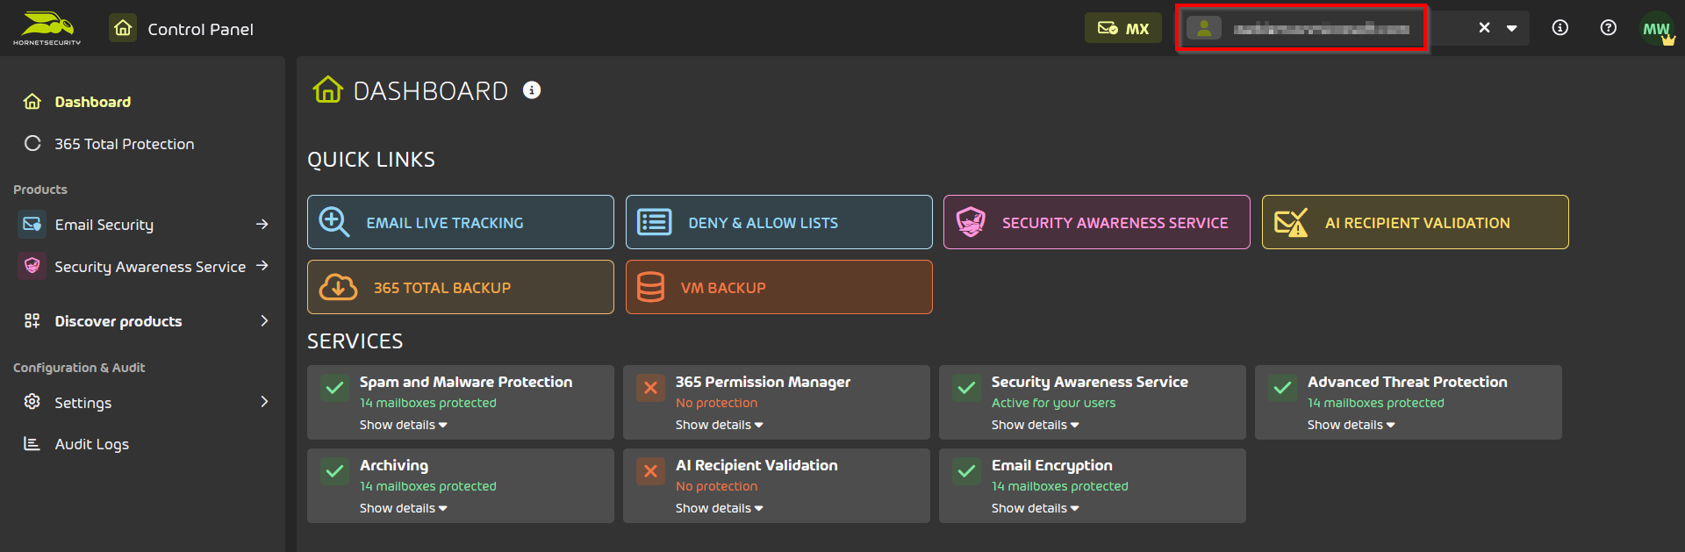Click the Email Encryption checkmark icon
This screenshot has width=1685, height=552.
click(966, 471)
